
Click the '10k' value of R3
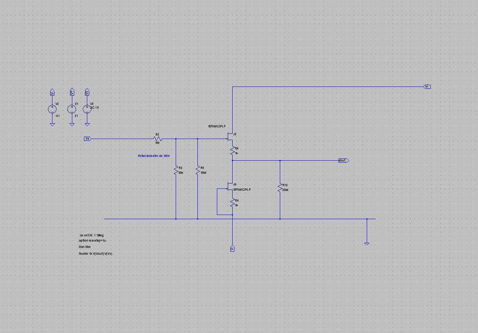click(x=157, y=143)
